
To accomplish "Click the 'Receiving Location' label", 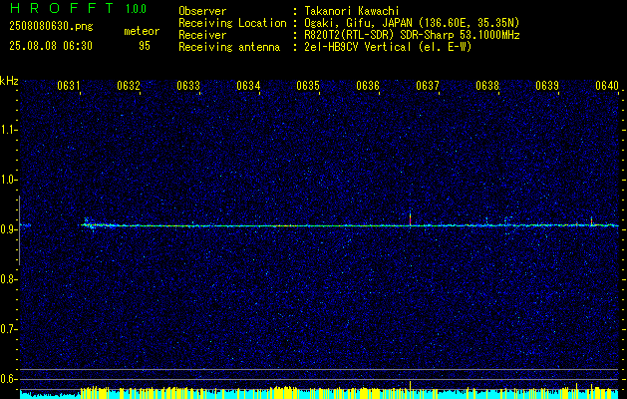I will (232, 23).
